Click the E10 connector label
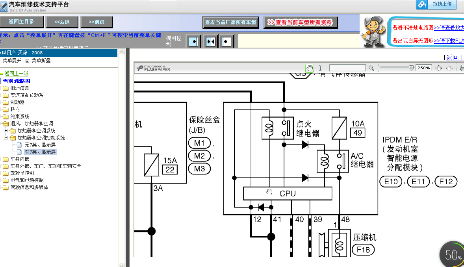The width and height of the screenshot is (464, 267). [x=391, y=182]
